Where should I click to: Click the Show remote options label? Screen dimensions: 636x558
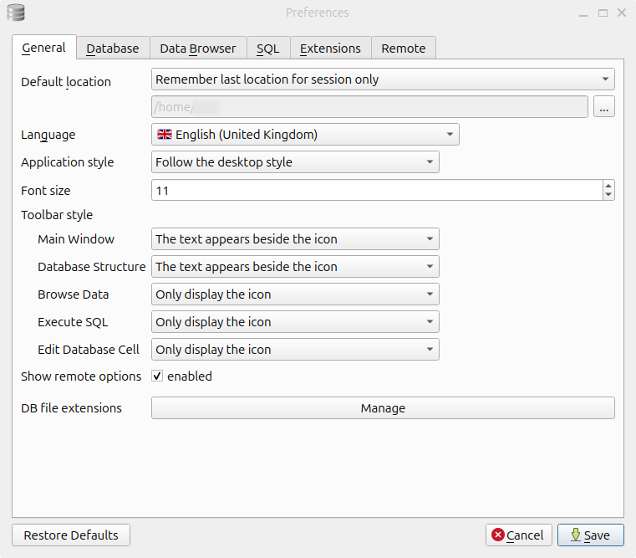(81, 376)
